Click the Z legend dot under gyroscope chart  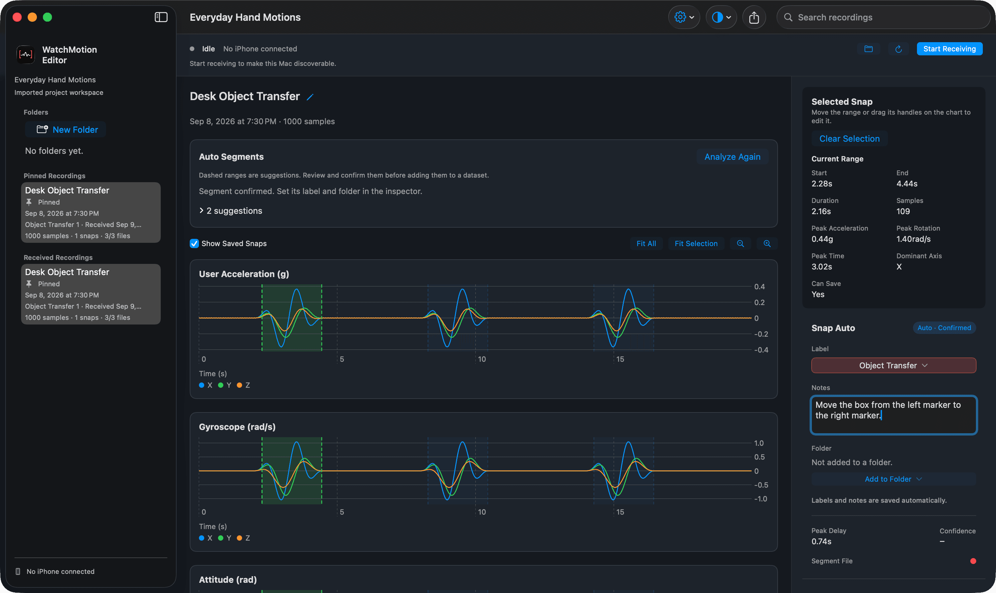pos(239,538)
